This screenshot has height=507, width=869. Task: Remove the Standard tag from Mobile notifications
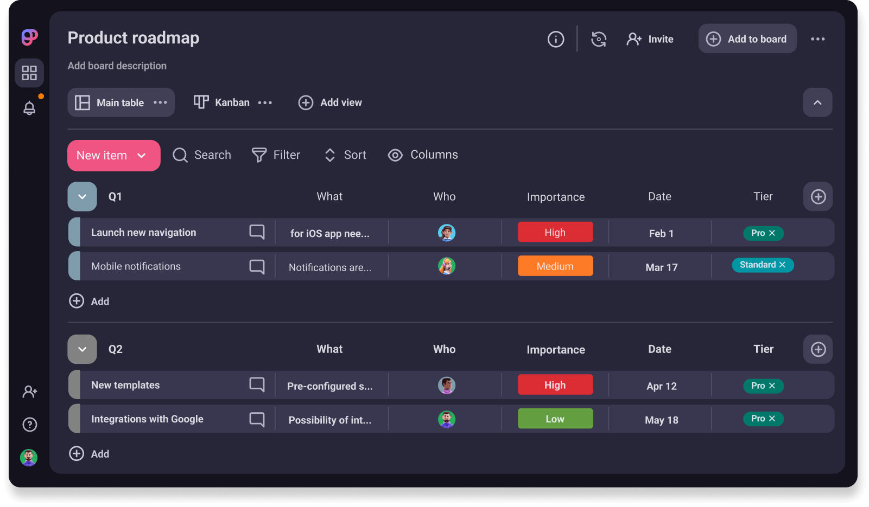(x=782, y=265)
